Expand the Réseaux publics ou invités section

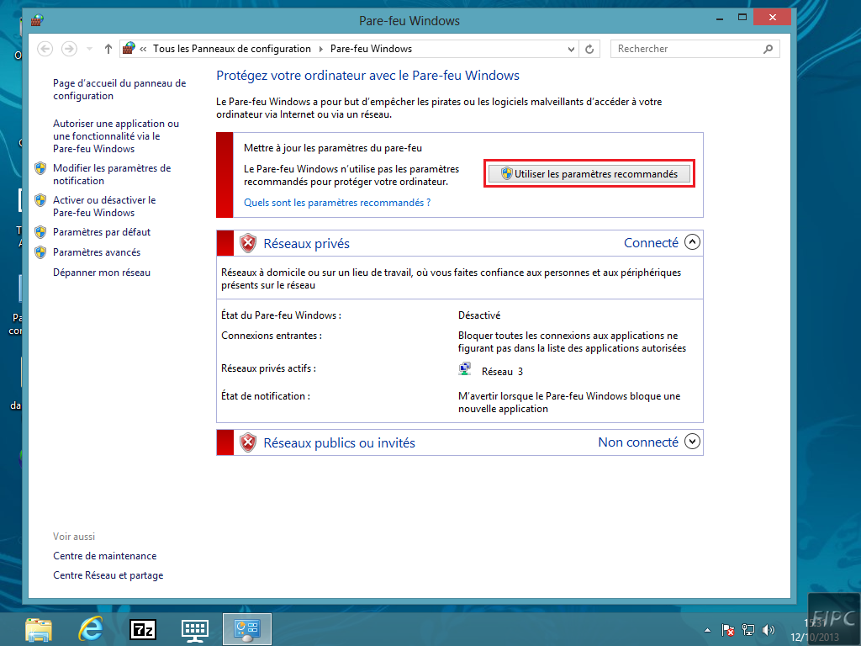692,441
